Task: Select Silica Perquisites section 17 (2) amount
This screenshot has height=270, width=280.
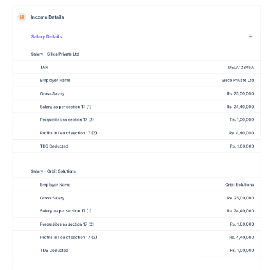Action: tap(242, 120)
